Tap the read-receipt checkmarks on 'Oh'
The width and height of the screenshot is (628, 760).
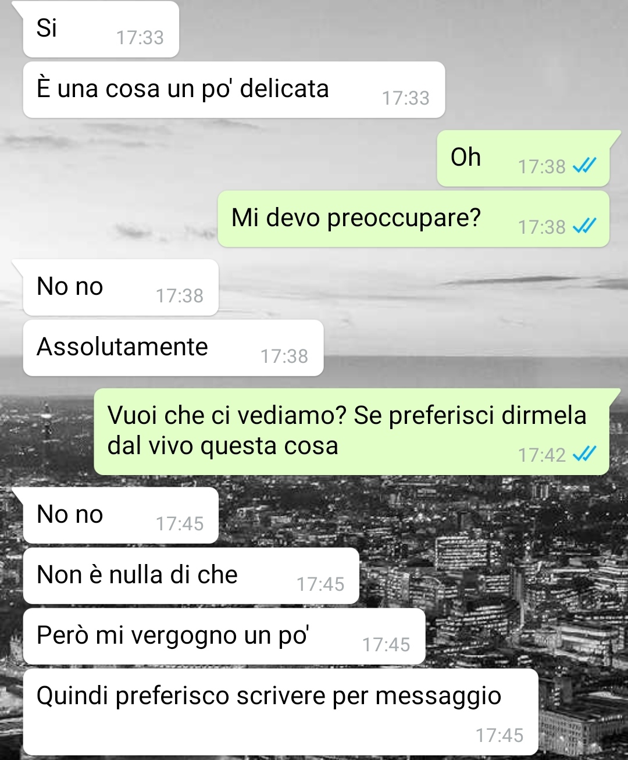[x=584, y=167]
